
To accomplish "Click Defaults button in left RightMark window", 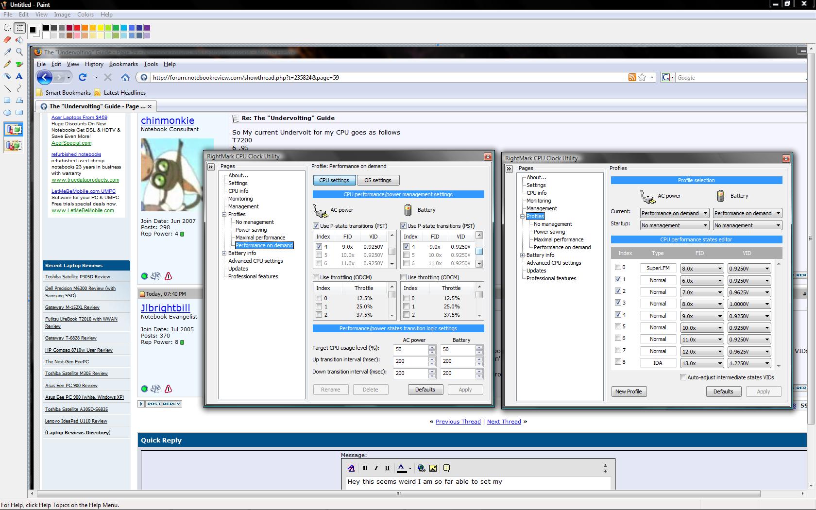I will [x=425, y=390].
